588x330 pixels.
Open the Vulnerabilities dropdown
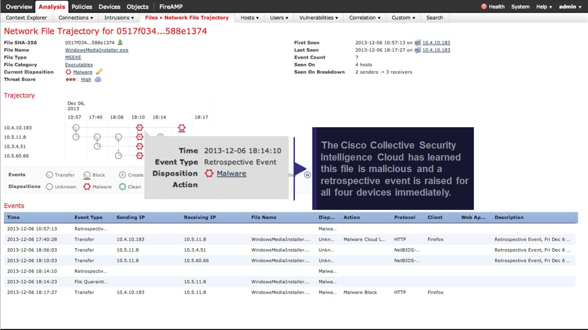318,18
